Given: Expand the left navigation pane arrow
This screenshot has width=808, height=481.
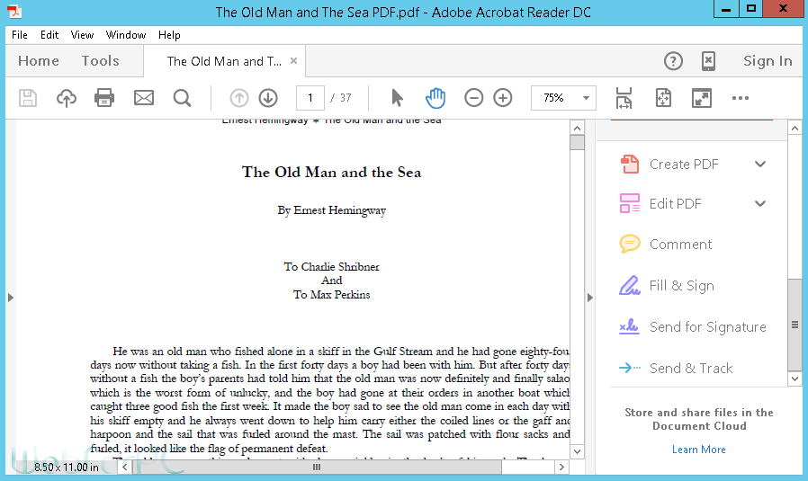Looking at the screenshot, I should [x=10, y=298].
